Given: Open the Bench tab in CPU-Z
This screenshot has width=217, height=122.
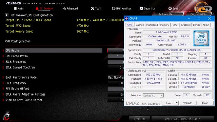Looking at the screenshot, I should coord(196,25).
